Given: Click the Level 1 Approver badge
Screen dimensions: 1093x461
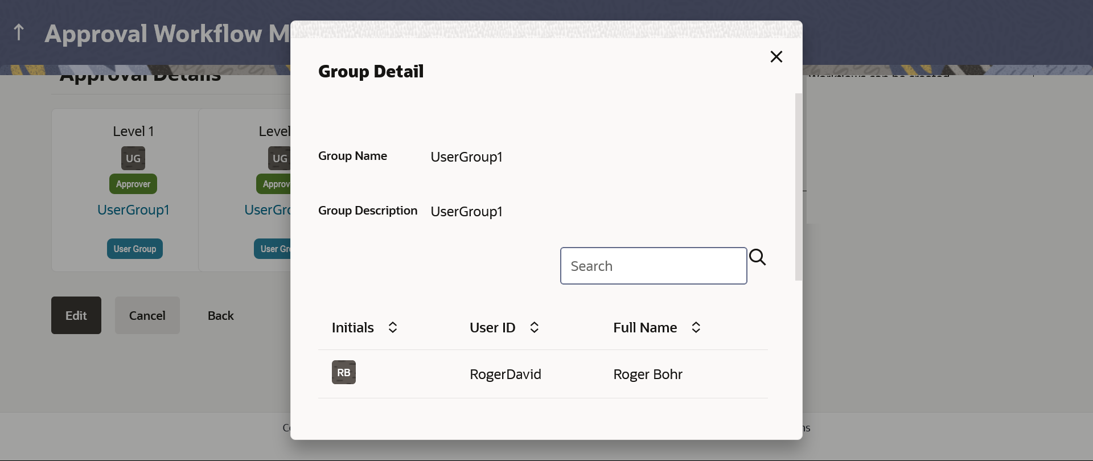Looking at the screenshot, I should [133, 184].
